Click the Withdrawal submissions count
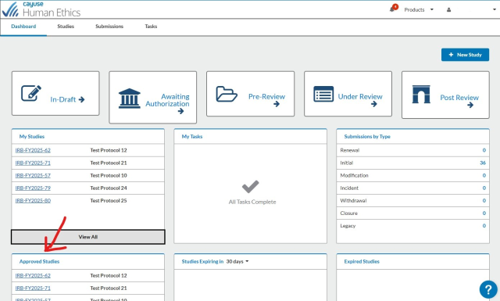Image resolution: width=500 pixels, height=301 pixels. [x=484, y=201]
